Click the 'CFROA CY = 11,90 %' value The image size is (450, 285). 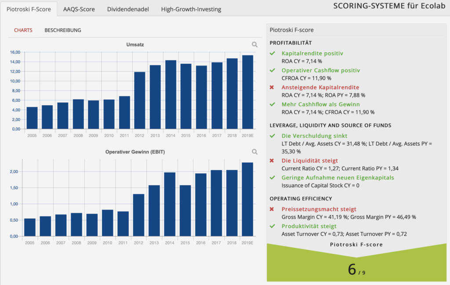pyautogui.click(x=306, y=78)
